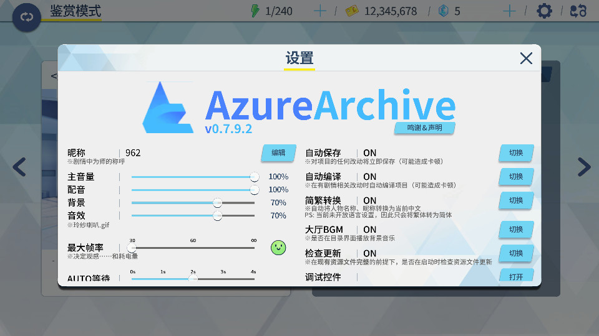This screenshot has width=599, height=336.
Task: Click the ON status beside 自动编译
Action: click(x=370, y=177)
